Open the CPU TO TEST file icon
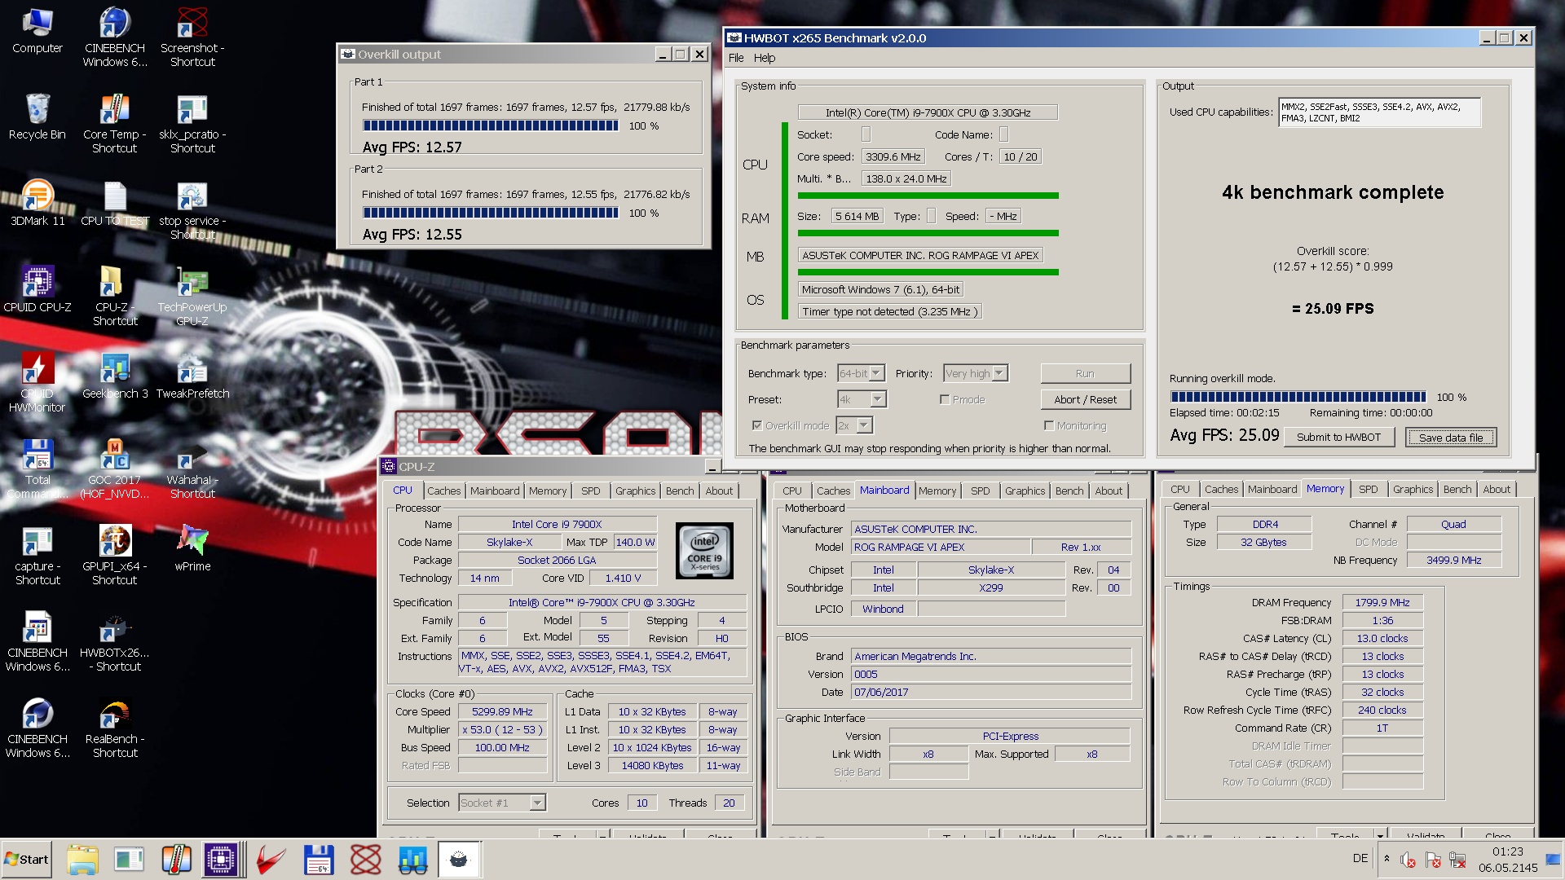1565x880 pixels. click(x=115, y=204)
